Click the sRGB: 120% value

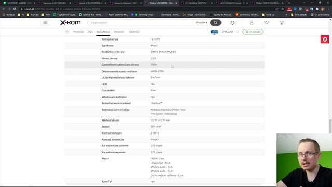(157, 71)
